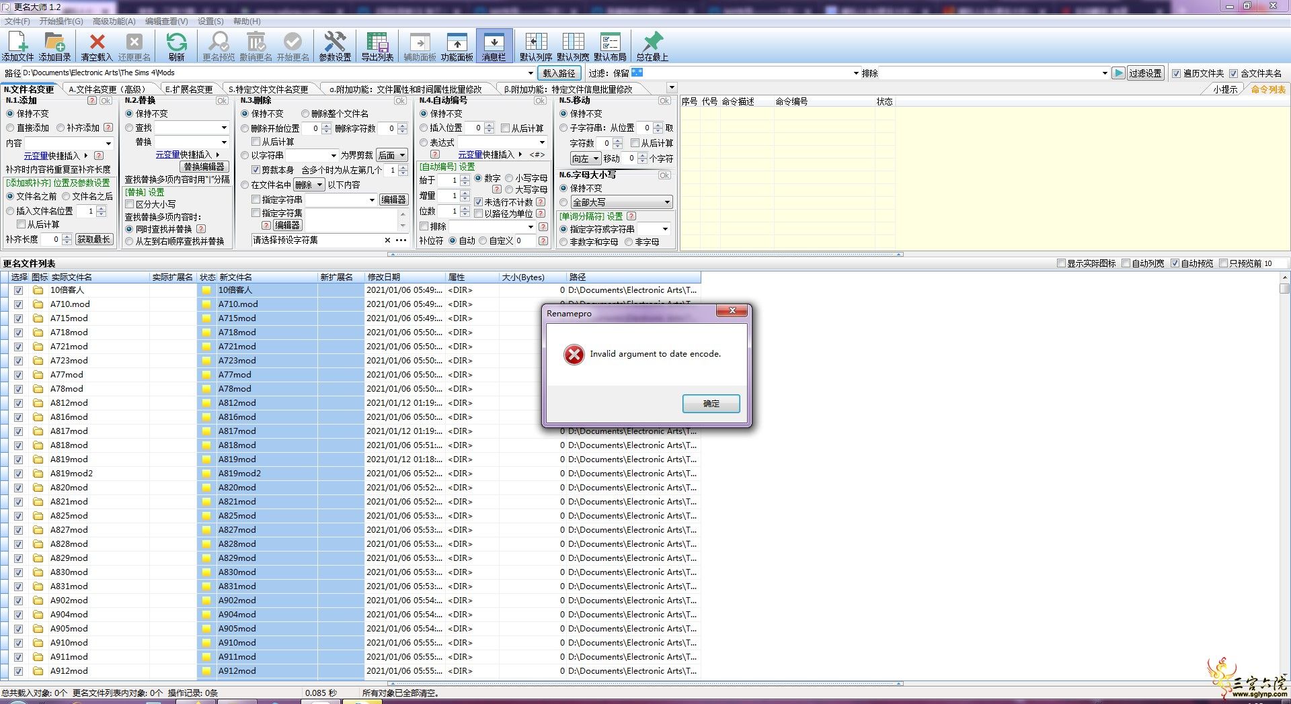Image resolution: width=1291 pixels, height=704 pixels.
Task: Click the 载入路径 button
Action: (x=559, y=73)
